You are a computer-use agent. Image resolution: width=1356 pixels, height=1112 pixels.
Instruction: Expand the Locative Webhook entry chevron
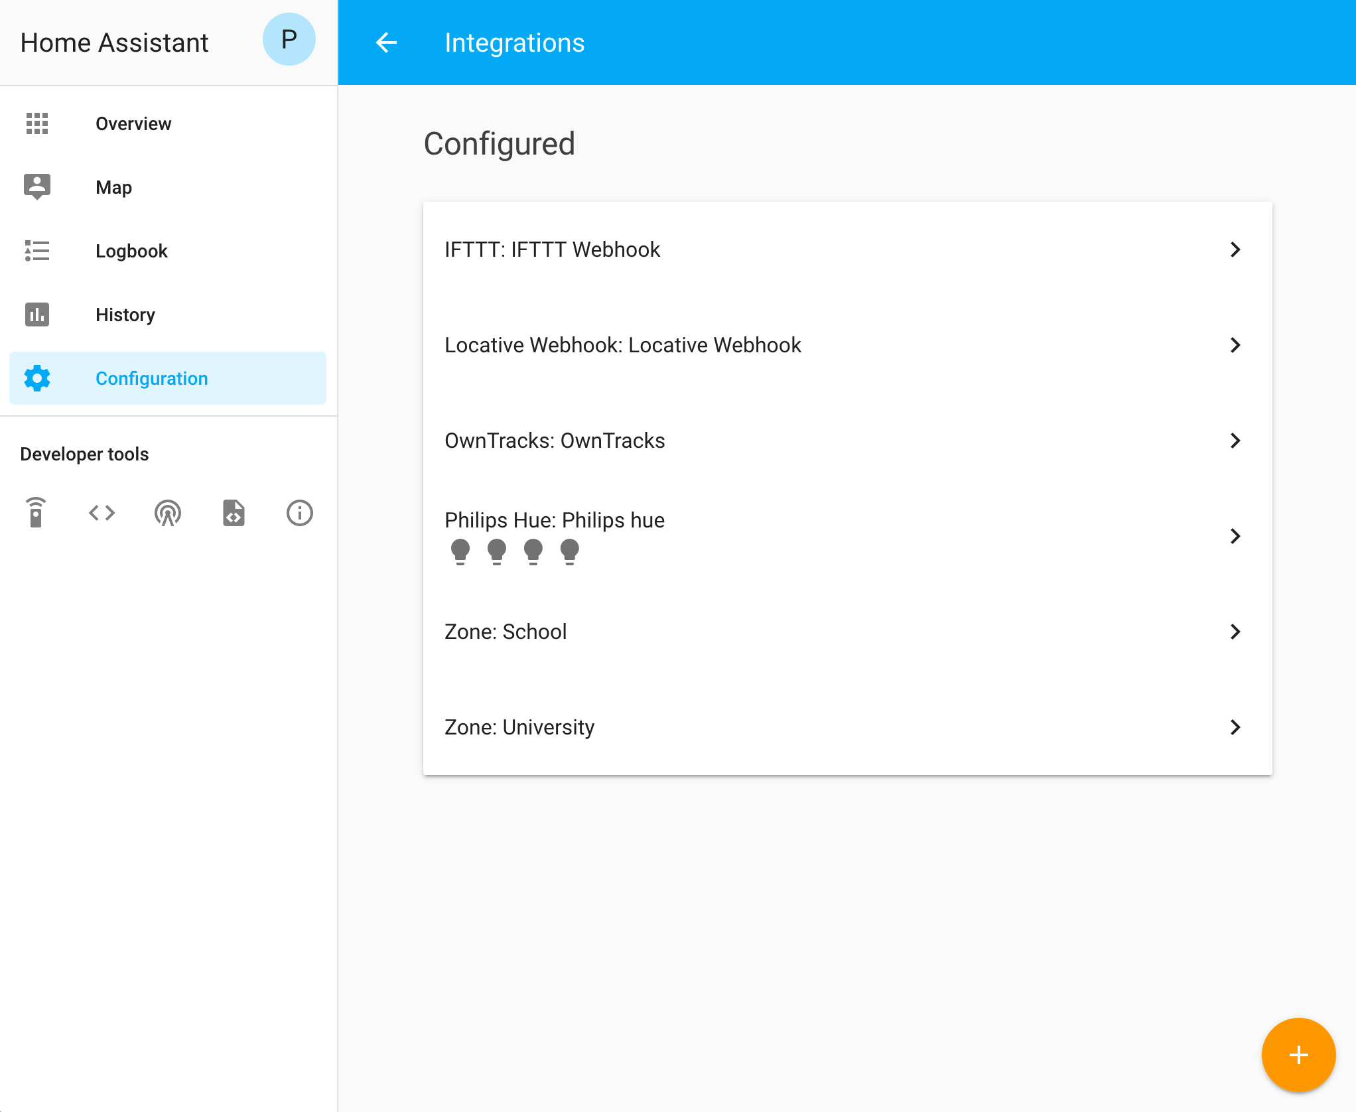[x=1235, y=345]
